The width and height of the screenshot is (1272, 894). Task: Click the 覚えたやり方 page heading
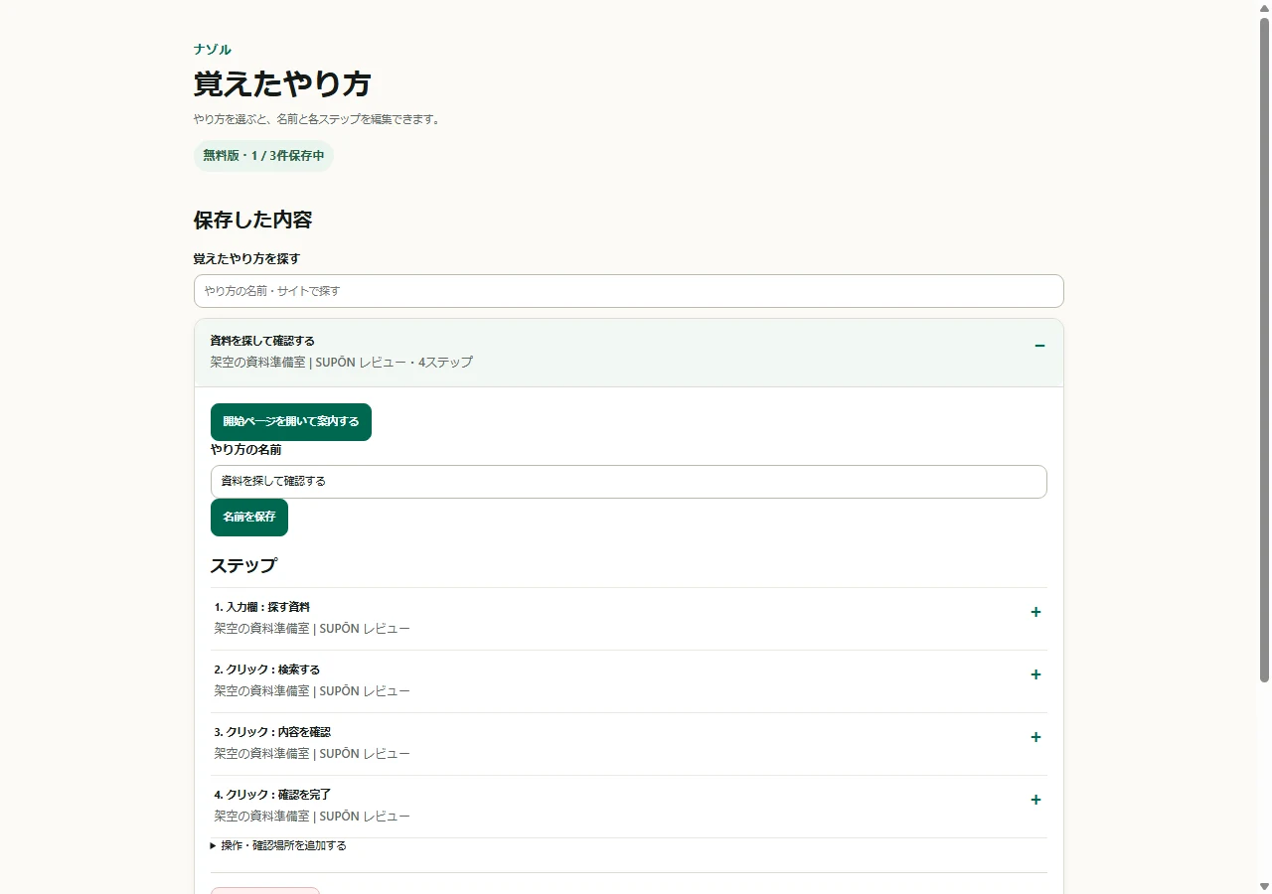point(282,84)
